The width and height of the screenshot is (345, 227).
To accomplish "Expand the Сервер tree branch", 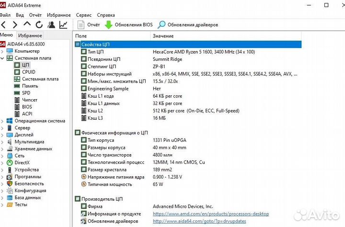I will (x=2, y=128).
